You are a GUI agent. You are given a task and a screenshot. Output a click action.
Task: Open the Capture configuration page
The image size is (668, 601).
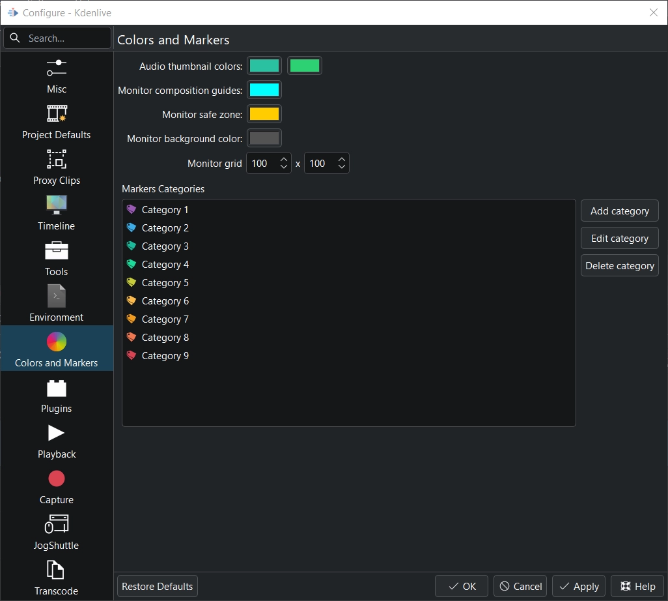pyautogui.click(x=56, y=486)
